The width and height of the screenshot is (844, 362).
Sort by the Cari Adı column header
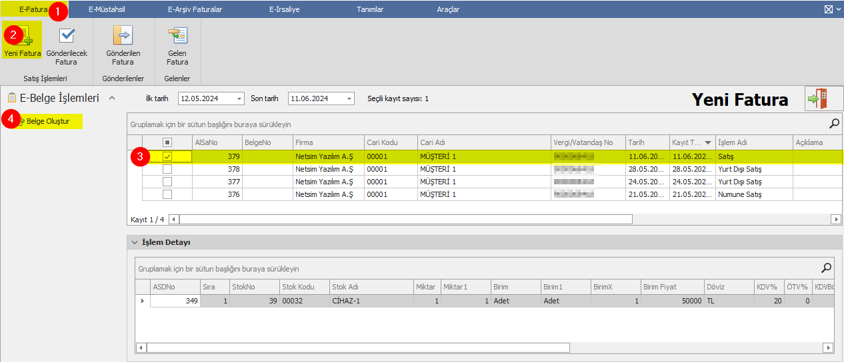pyautogui.click(x=484, y=142)
